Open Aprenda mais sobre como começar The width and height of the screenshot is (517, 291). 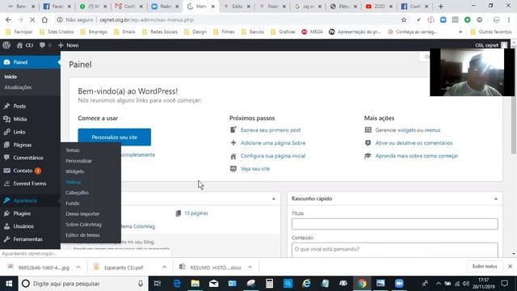(x=417, y=156)
